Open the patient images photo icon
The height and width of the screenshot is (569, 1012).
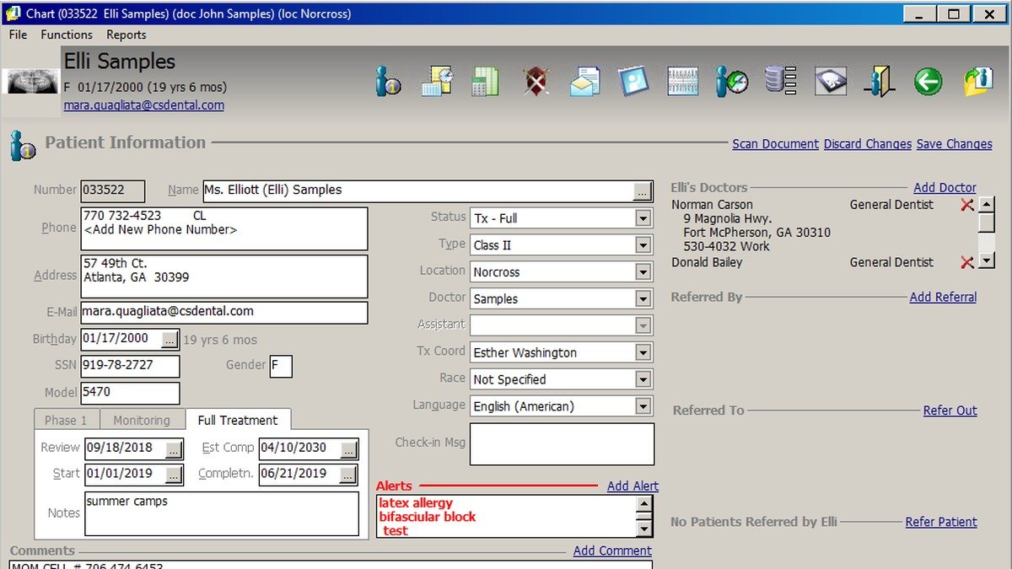click(632, 82)
